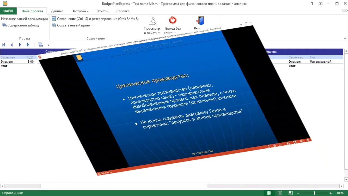Switch to Page Layout view in status bar
The height and width of the screenshot is (196, 348).
280,193
